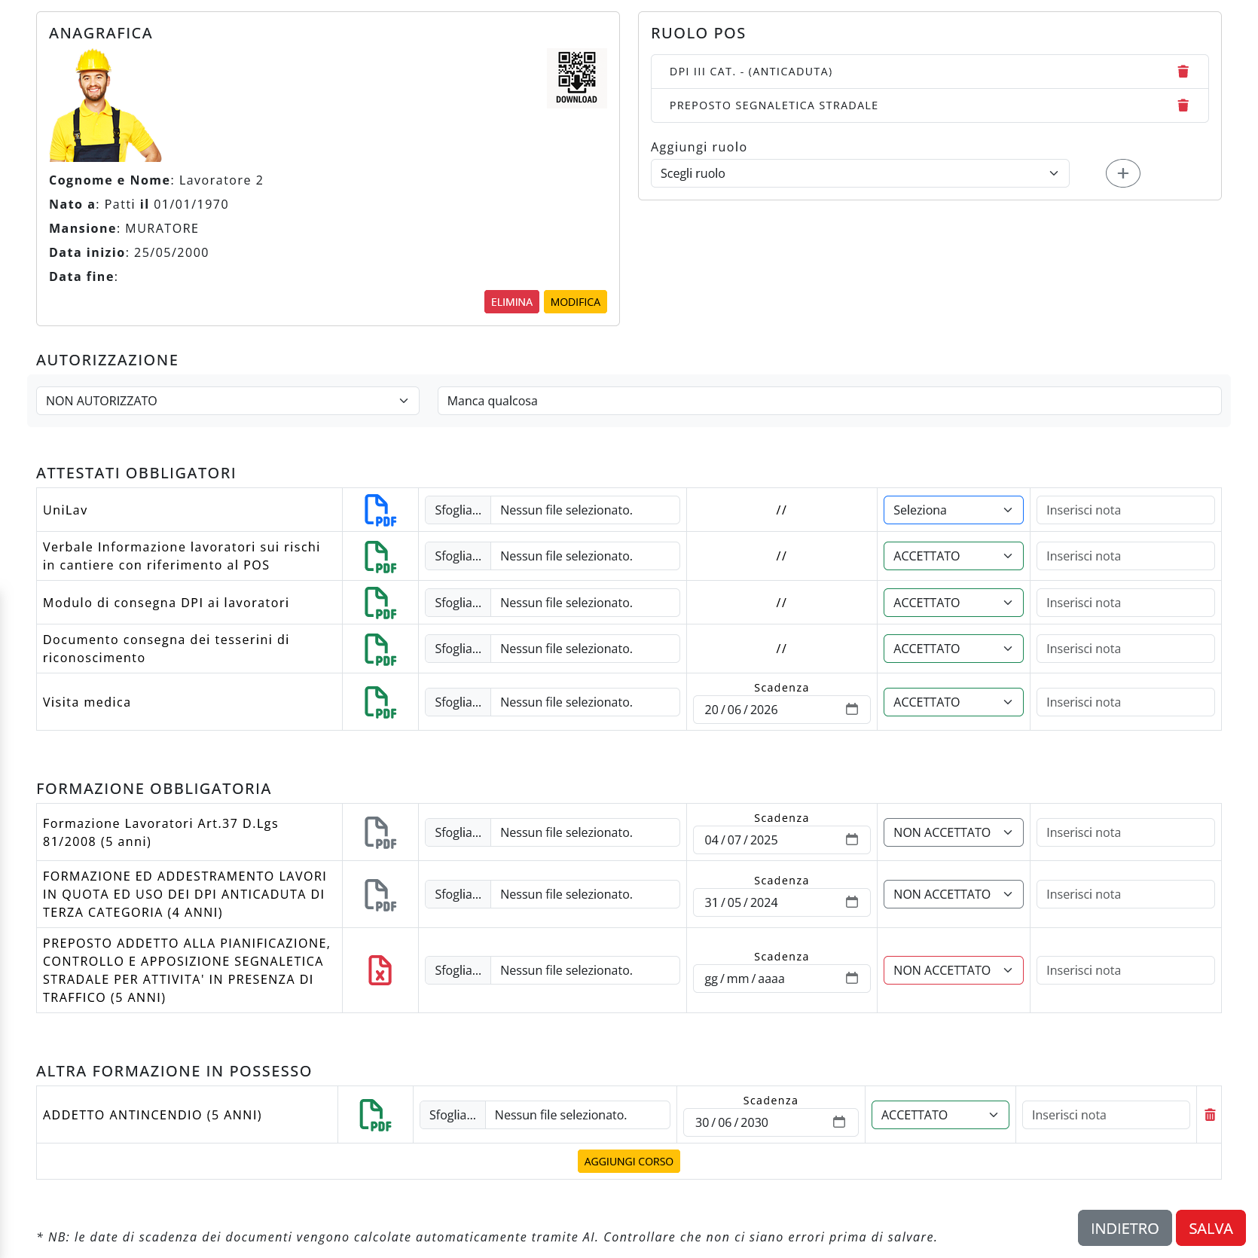1258x1258 pixels.
Task: Delete the DPI III CAT. anticaduta role
Action: pyautogui.click(x=1183, y=72)
